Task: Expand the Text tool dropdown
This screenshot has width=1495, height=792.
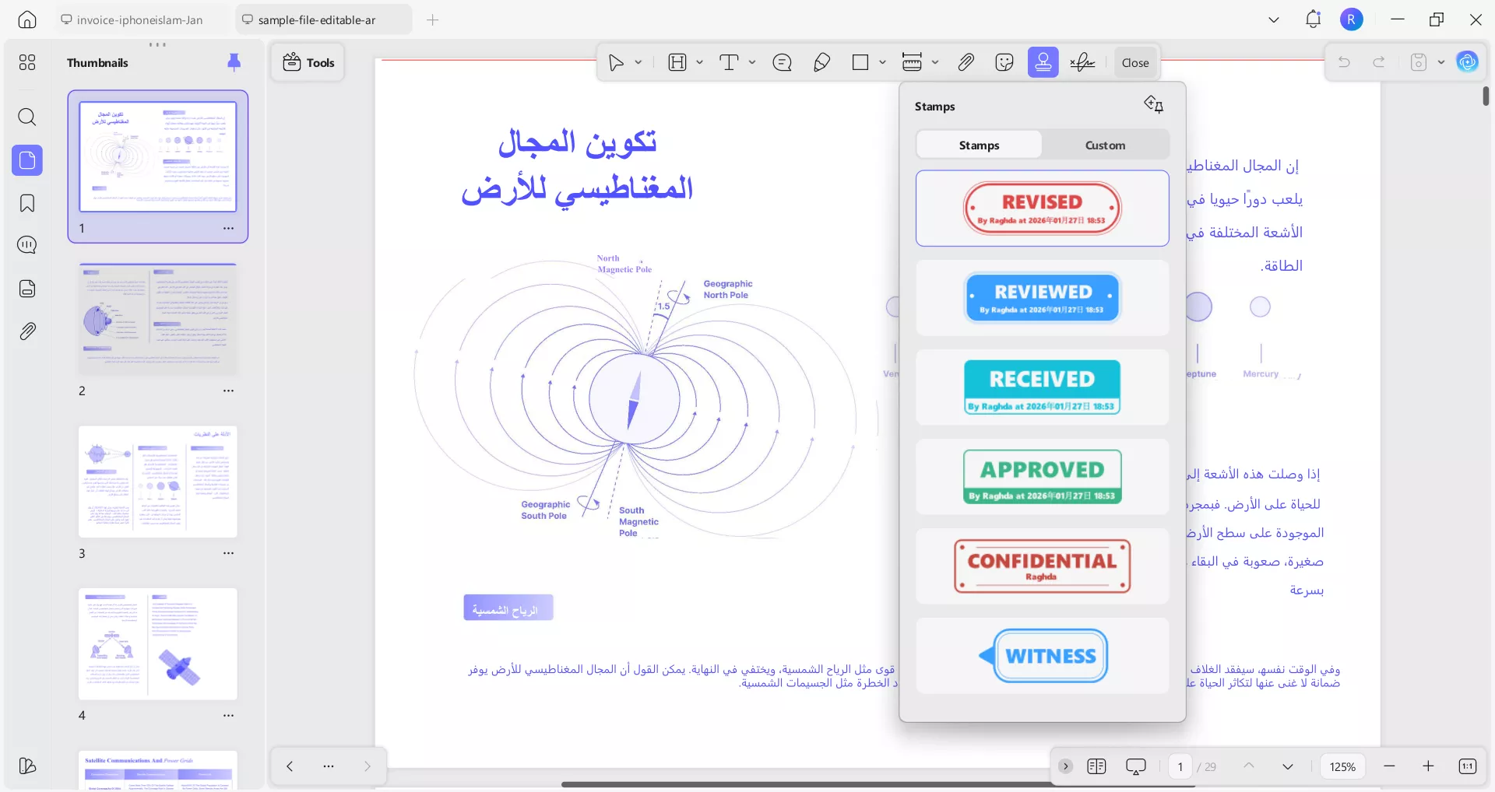Action: tap(751, 61)
